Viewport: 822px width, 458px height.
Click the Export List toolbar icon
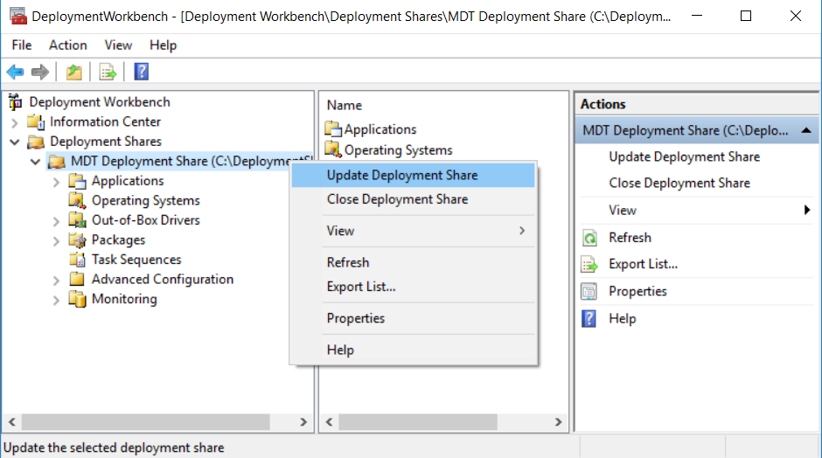(x=108, y=72)
